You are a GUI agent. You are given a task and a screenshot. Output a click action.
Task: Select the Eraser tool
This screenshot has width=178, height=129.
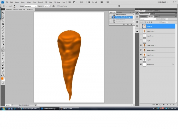pos(3,42)
